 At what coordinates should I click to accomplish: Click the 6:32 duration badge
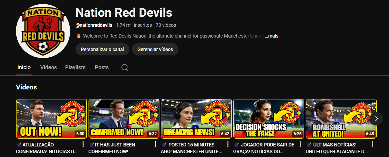click(x=153, y=133)
